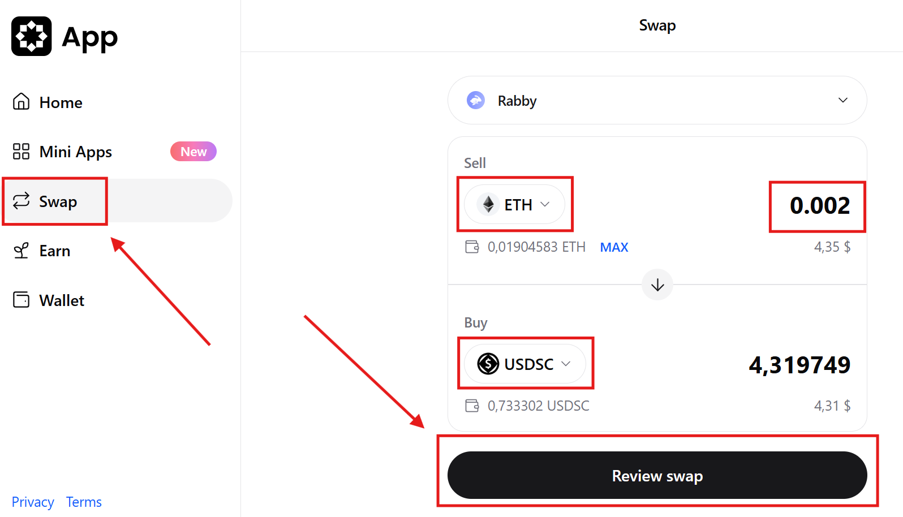Click the USDSC coin token icon

click(x=488, y=364)
